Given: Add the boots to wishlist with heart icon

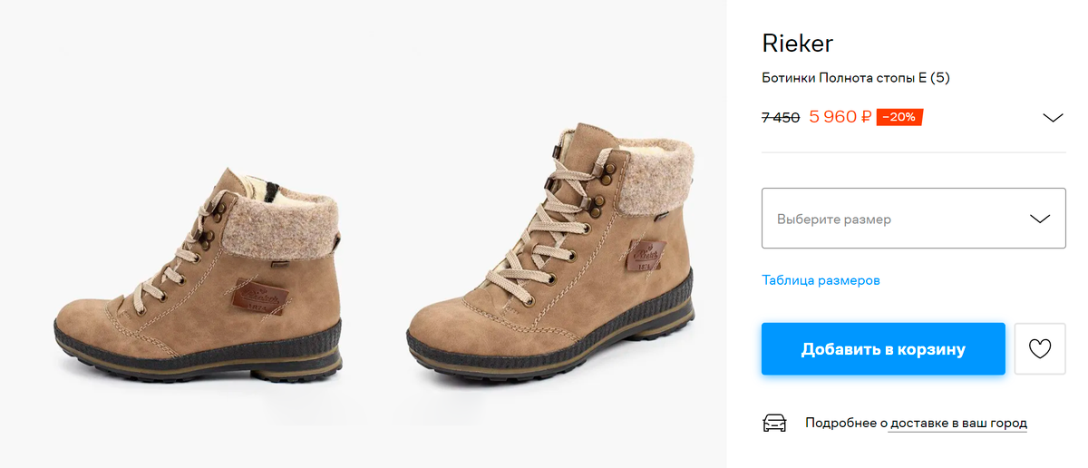Looking at the screenshot, I should point(1040,349).
